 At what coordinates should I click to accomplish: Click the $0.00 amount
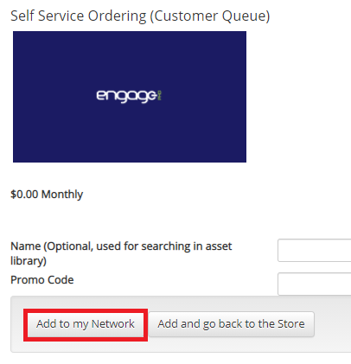click(24, 195)
